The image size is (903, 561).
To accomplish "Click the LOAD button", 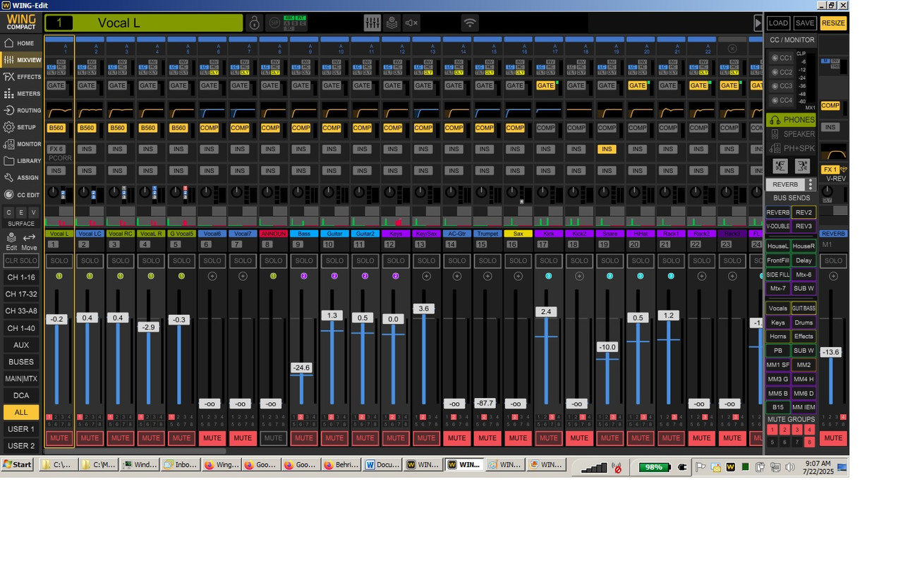I will coord(778,23).
